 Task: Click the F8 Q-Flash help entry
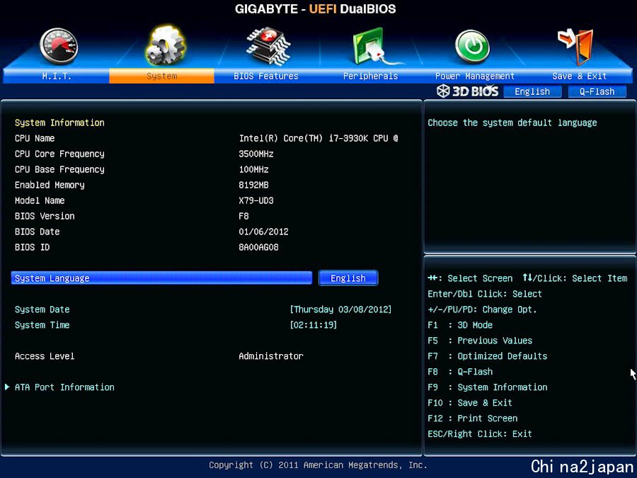460,372
